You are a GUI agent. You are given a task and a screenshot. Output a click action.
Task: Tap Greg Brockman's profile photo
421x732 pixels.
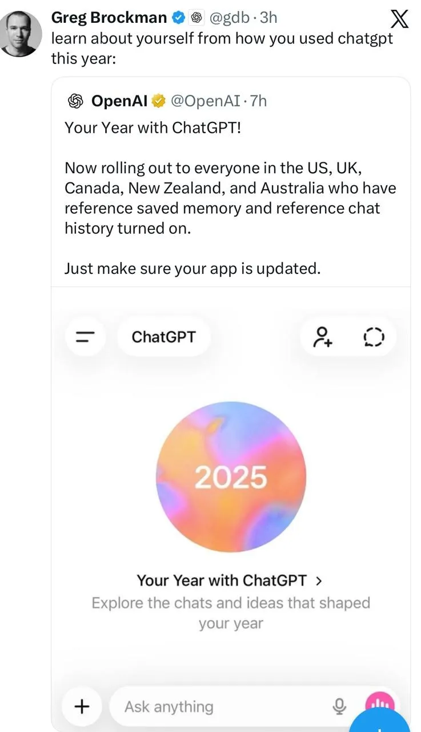(21, 33)
